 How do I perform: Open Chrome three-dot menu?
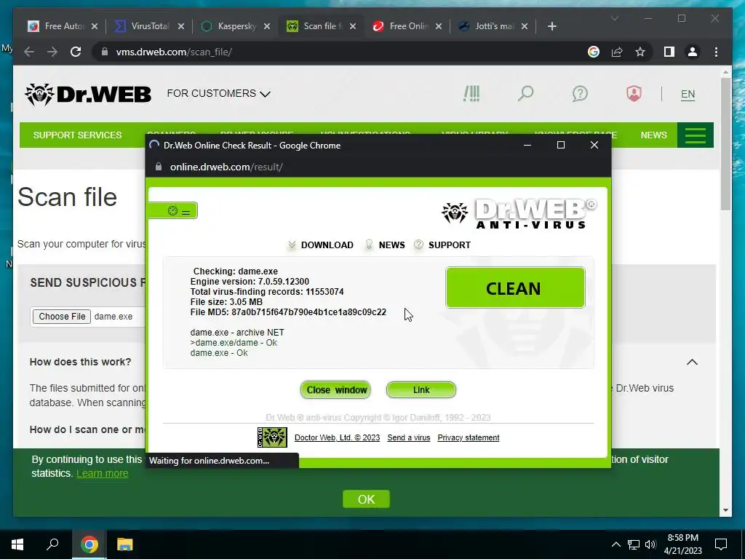click(x=716, y=52)
